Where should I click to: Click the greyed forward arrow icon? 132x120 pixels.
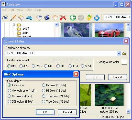point(81,18)
